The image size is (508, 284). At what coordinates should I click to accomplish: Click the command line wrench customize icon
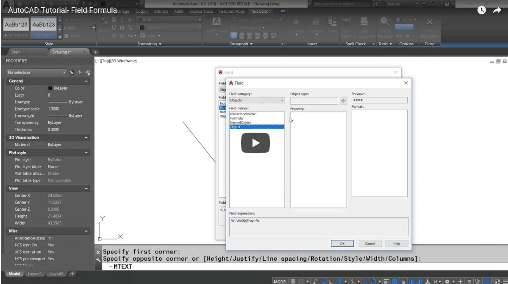pos(98,259)
